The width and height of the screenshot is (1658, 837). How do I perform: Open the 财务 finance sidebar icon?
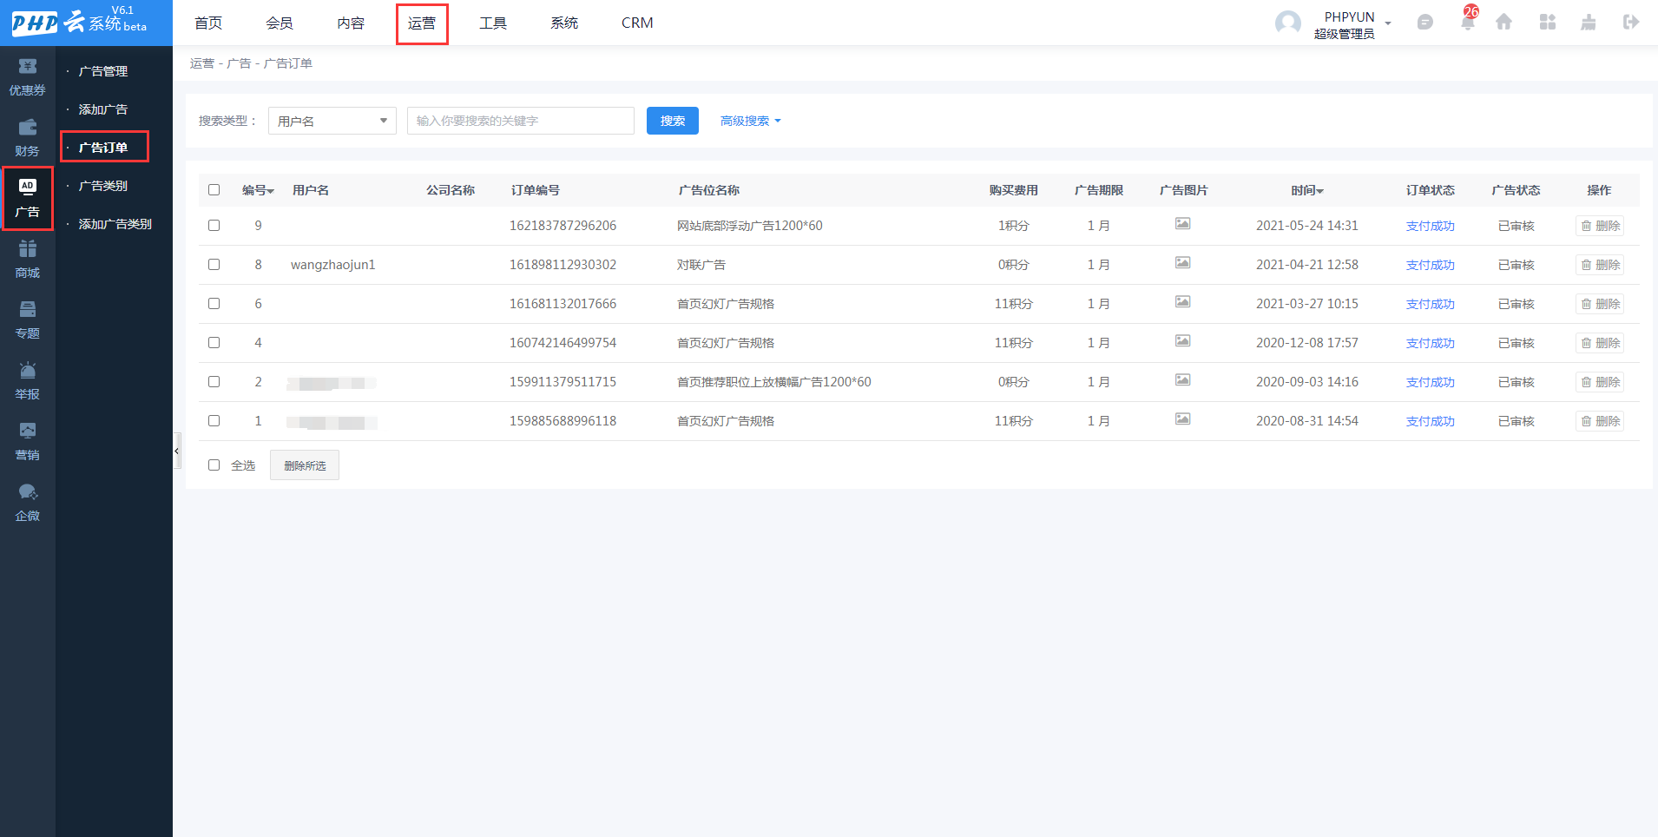[28, 137]
